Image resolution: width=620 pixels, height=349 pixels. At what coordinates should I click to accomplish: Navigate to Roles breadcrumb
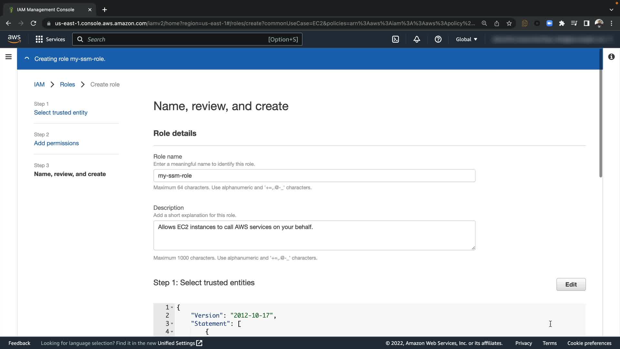coord(67,84)
